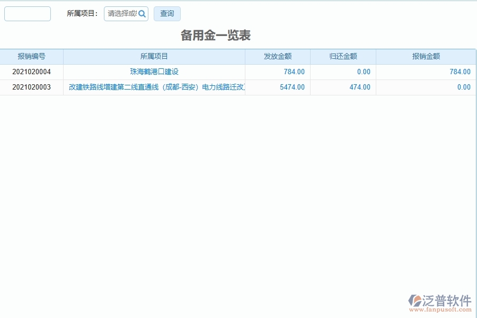Sort by the 报销编号 column header

pos(31,56)
